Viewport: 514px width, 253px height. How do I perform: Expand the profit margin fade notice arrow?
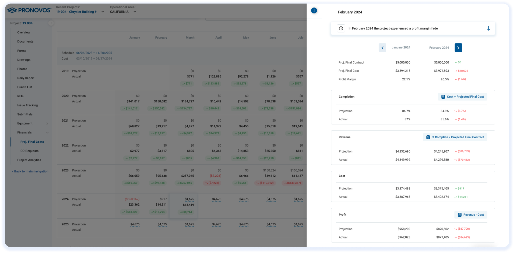(x=488, y=28)
